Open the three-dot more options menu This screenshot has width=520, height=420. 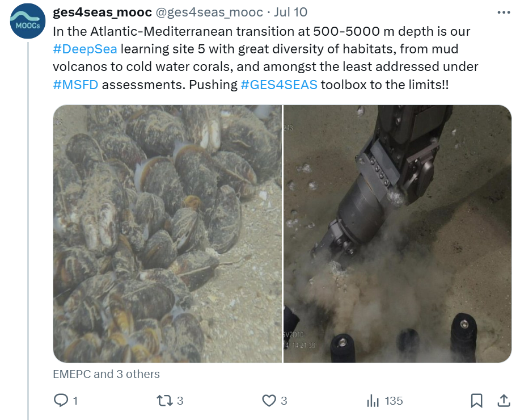coord(503,12)
